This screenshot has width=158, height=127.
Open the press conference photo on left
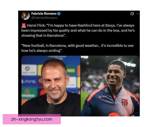[x=51, y=86]
